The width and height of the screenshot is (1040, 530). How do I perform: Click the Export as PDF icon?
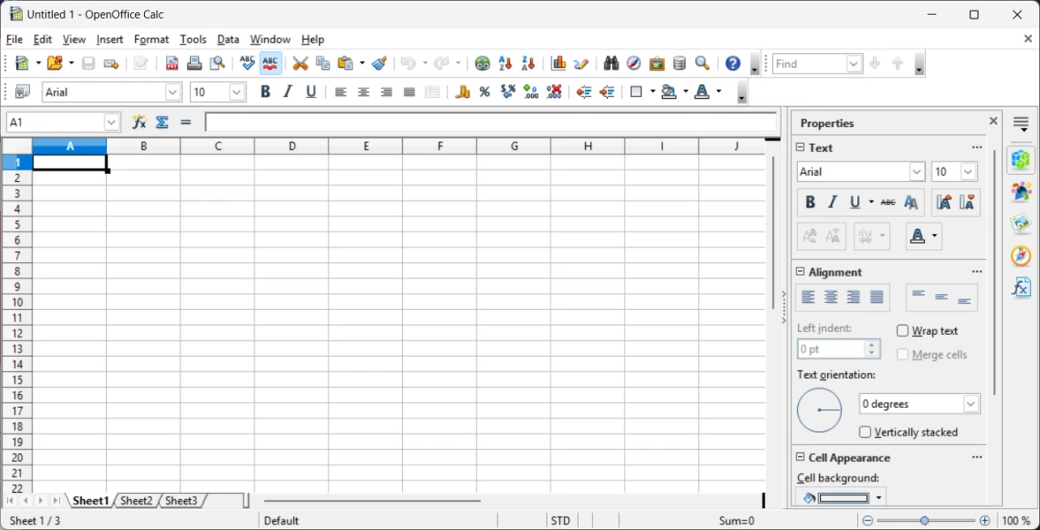point(172,64)
